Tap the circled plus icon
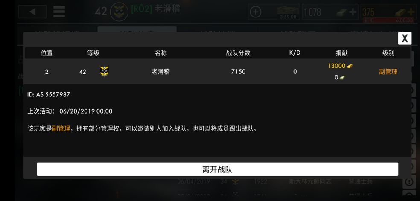This screenshot has width=420, height=201. [x=255, y=12]
